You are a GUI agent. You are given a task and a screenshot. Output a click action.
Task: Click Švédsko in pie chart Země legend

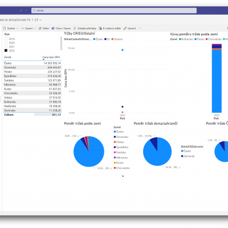120,152
